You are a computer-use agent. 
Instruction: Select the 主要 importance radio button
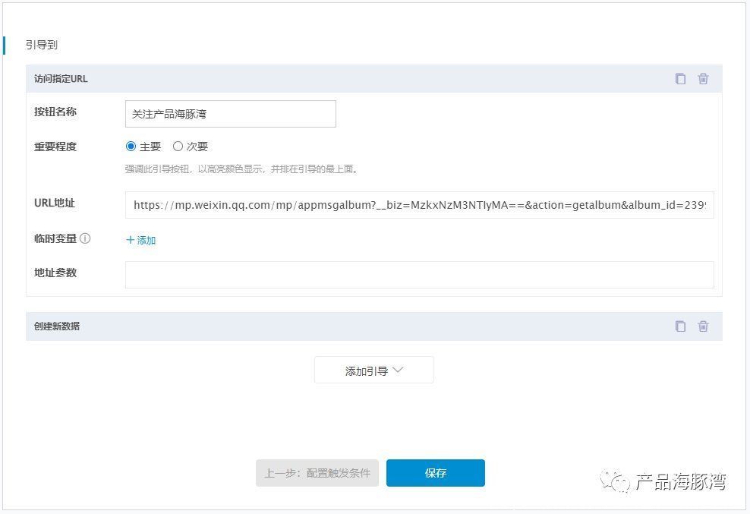pyautogui.click(x=131, y=147)
